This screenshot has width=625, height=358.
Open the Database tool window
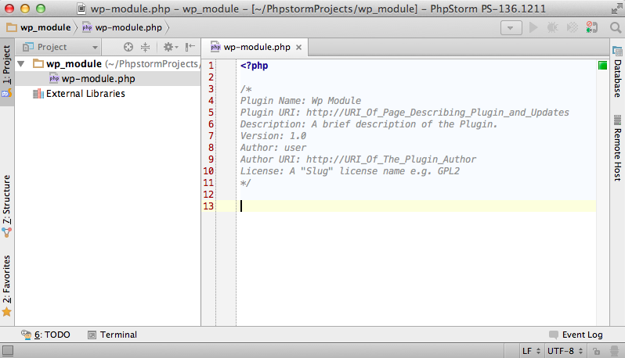pos(617,72)
